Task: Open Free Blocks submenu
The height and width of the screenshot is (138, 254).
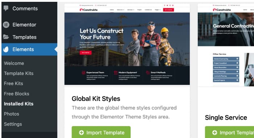Action: (x=17, y=94)
